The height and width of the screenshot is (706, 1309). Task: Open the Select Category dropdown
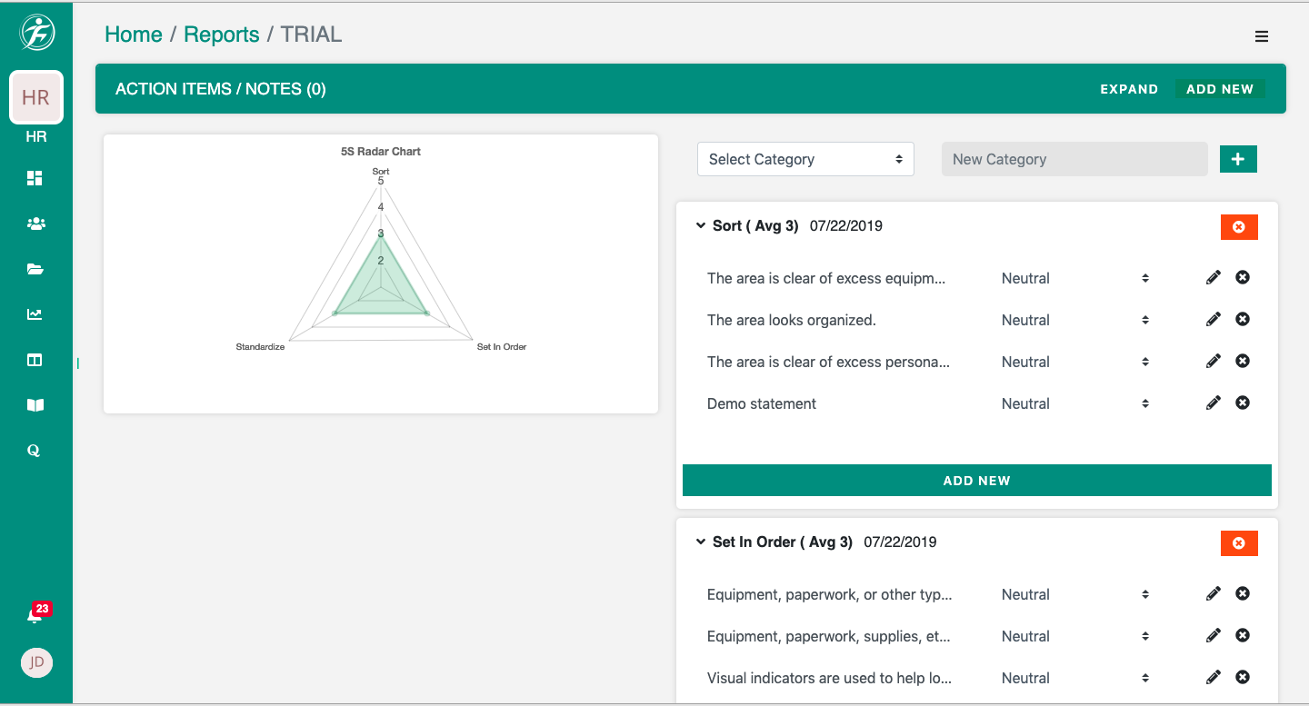click(x=805, y=159)
